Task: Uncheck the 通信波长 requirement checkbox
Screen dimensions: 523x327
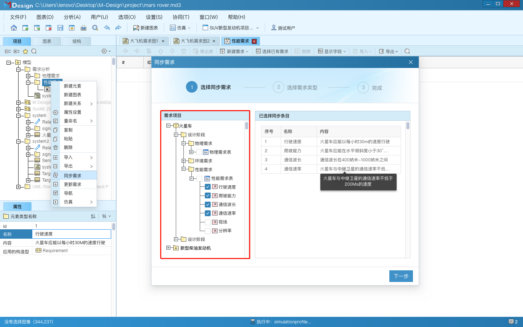Action: pyautogui.click(x=208, y=204)
